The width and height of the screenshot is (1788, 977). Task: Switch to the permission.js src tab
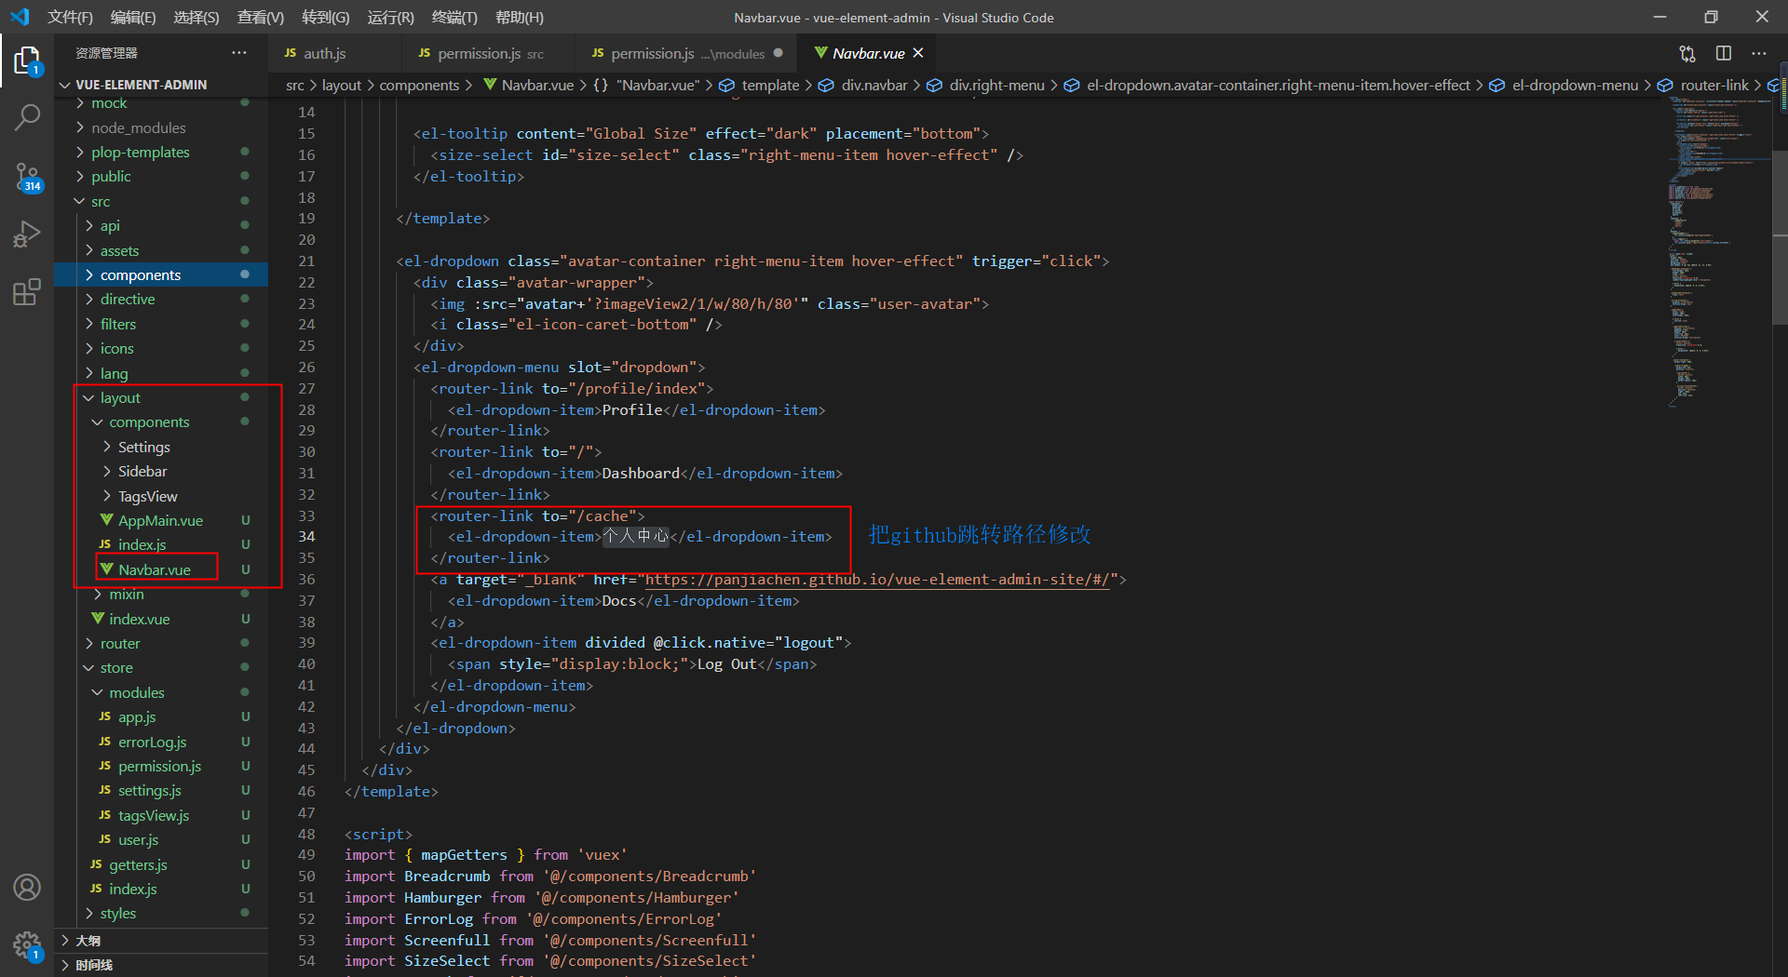pyautogui.click(x=490, y=53)
